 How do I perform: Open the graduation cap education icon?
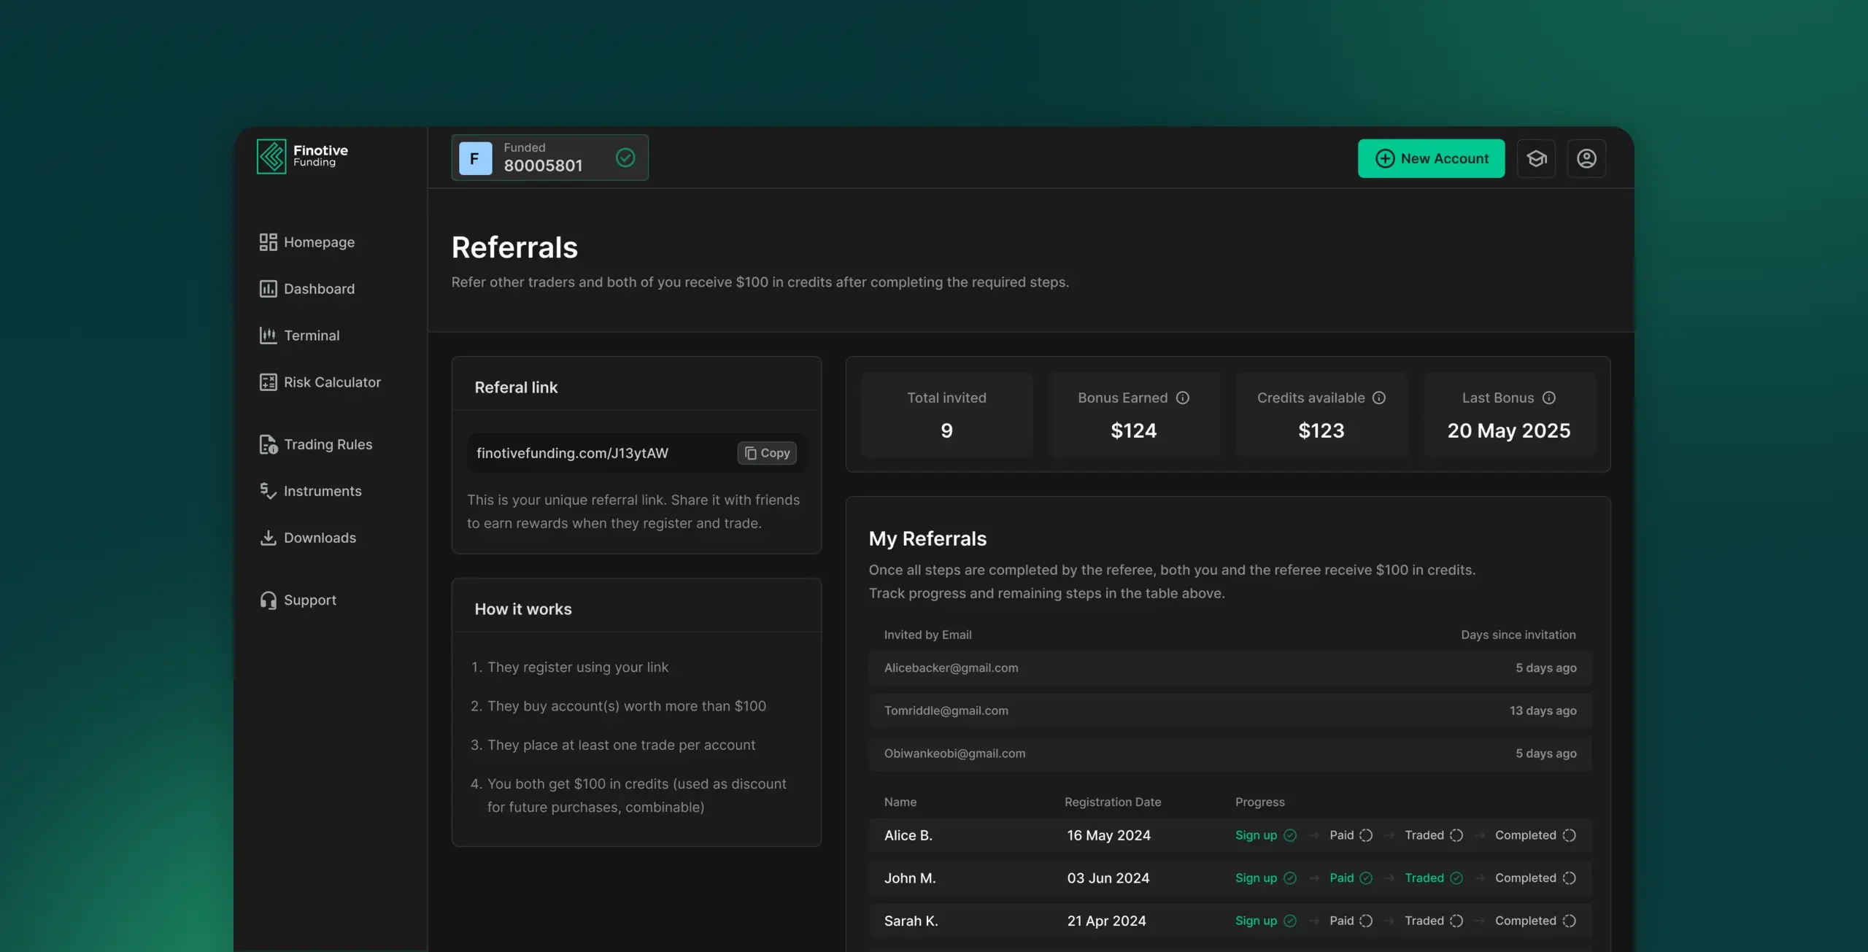click(x=1536, y=158)
